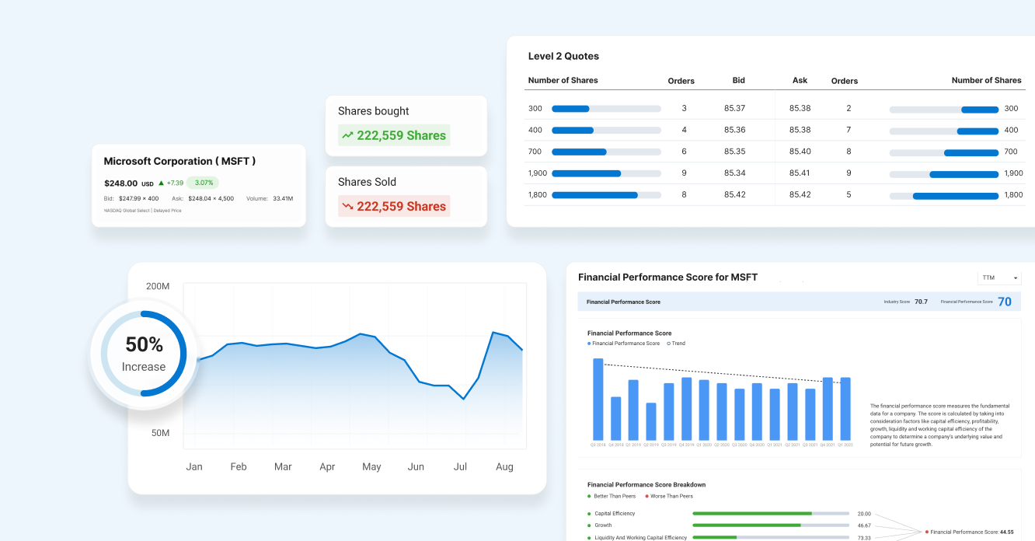Toggle the Better Than Peers legend
The image size is (1035, 541).
tap(611, 496)
